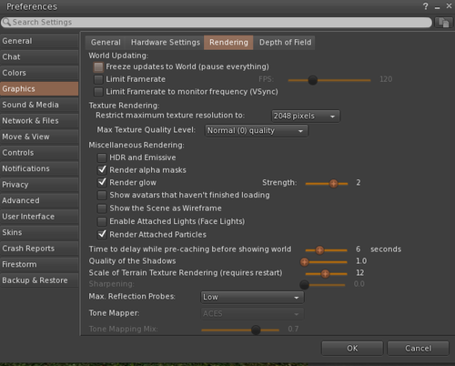Click the help question mark icon

tap(426, 6)
